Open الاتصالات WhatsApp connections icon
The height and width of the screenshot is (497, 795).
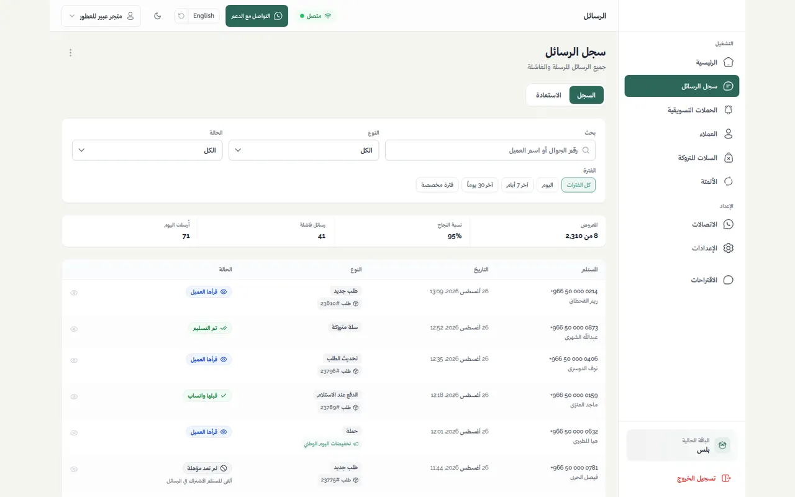729,224
